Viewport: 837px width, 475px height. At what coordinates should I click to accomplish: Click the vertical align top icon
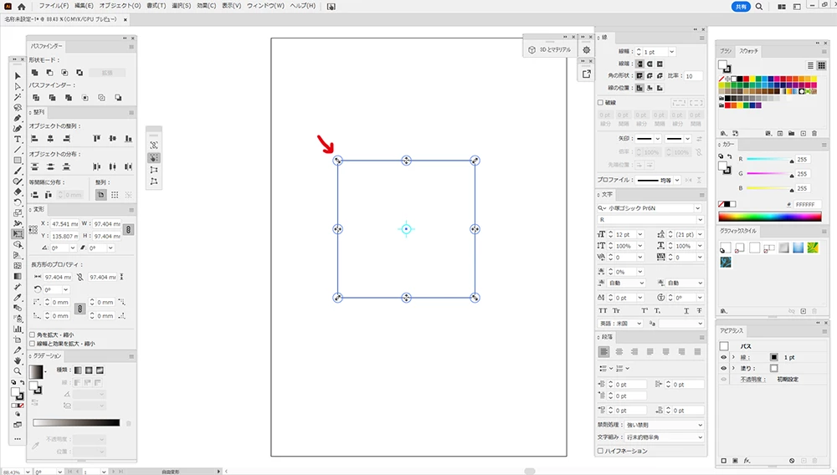[x=96, y=139]
